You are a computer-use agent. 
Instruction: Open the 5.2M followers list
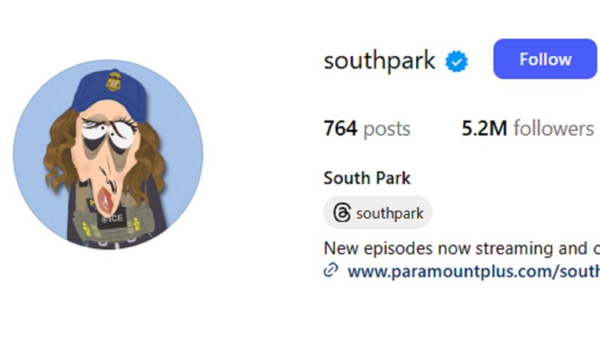click(x=528, y=128)
